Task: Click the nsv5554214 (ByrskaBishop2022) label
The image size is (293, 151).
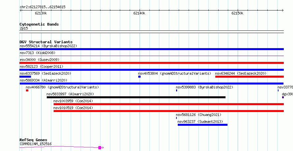Action: [x=48, y=46]
